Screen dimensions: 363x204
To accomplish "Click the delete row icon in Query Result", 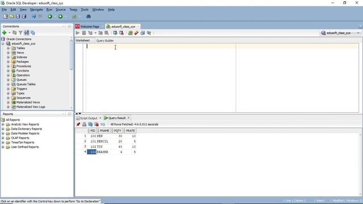I will (96, 125).
